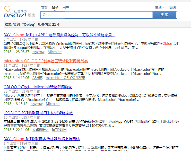Click text 5 个回复 - 1716 次查看
This screenshot has height=151, width=191.
(x=21, y=39)
